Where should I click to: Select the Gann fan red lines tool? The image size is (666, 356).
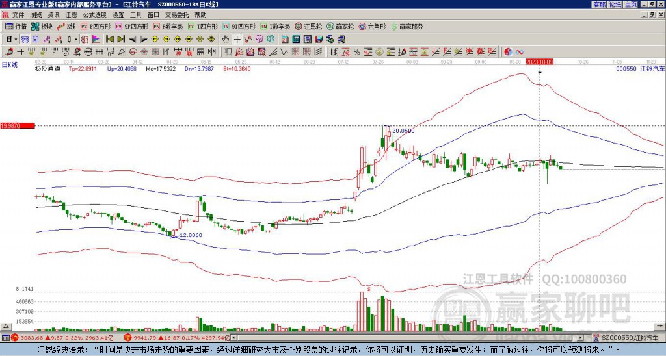click(239, 52)
